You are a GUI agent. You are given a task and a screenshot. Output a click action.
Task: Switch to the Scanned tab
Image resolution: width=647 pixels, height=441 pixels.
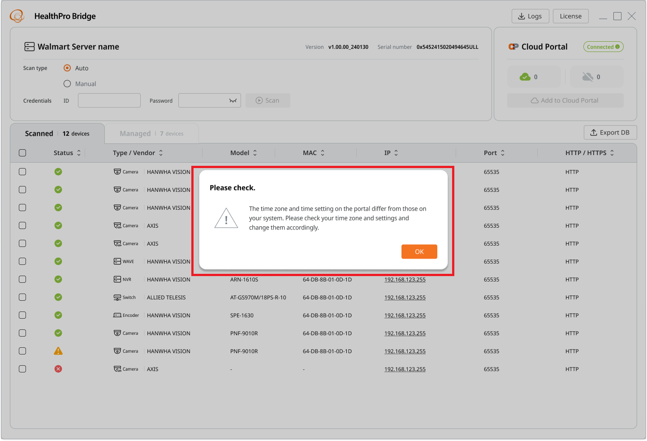point(57,134)
